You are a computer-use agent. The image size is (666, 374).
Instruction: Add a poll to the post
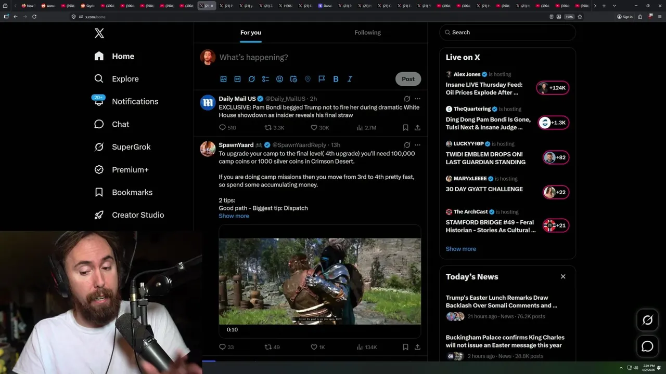pos(265,79)
